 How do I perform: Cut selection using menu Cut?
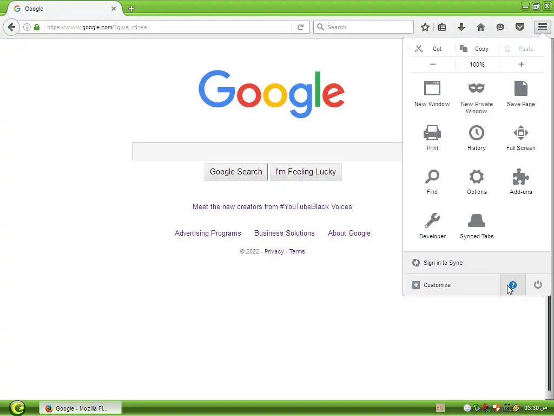pyautogui.click(x=432, y=48)
